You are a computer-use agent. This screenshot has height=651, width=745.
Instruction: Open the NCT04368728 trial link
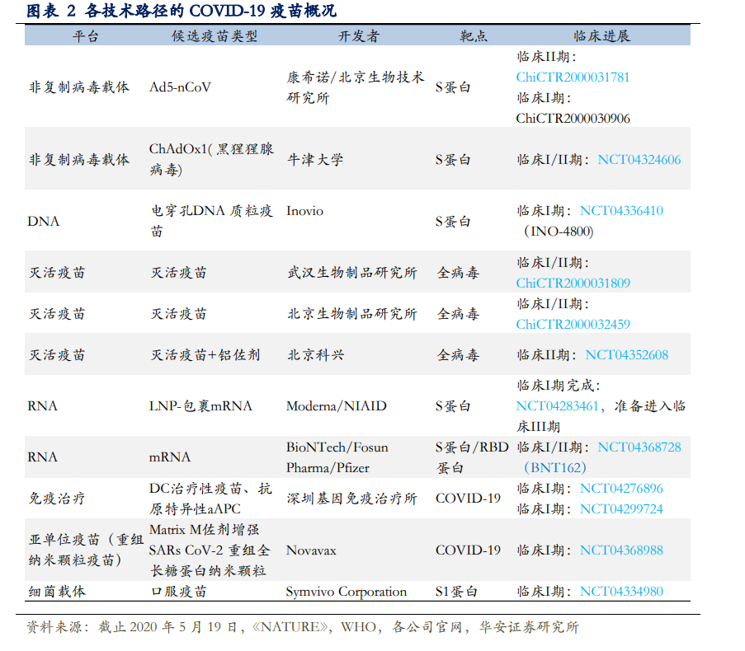pos(639,447)
